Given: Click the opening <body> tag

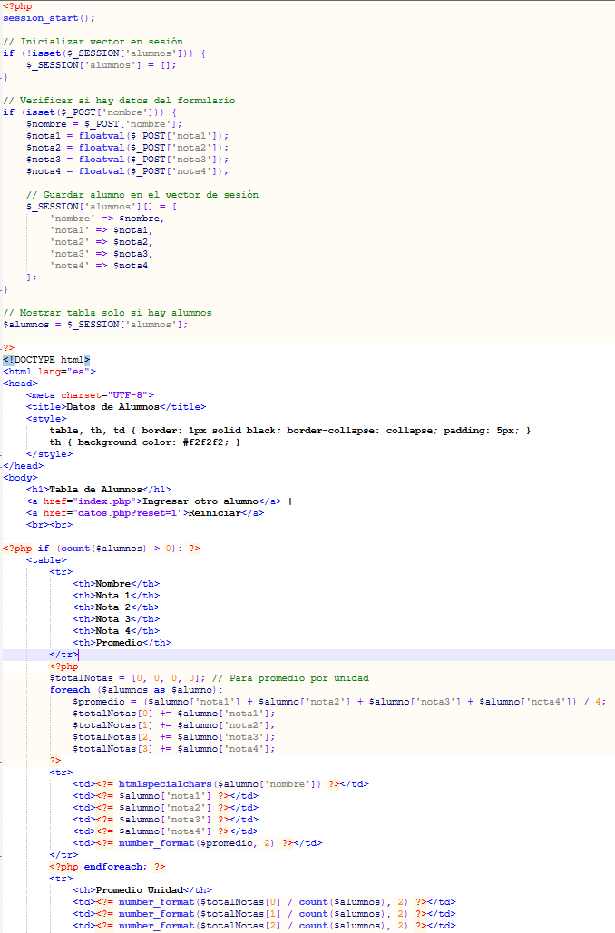Looking at the screenshot, I should click(x=20, y=477).
